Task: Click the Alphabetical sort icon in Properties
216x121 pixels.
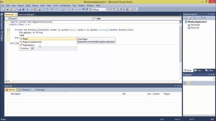Action: [x=189, y=83]
